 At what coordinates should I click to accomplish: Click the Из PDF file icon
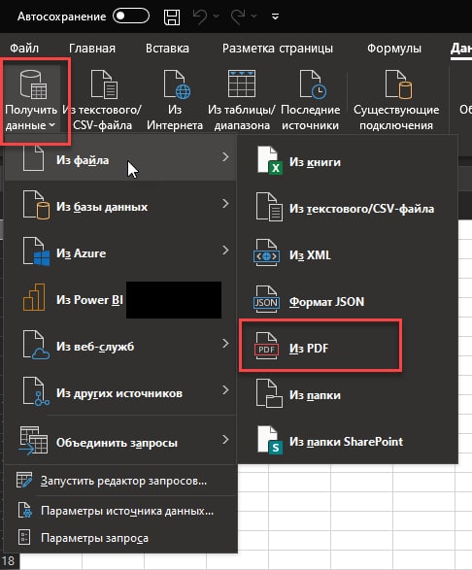tap(266, 346)
